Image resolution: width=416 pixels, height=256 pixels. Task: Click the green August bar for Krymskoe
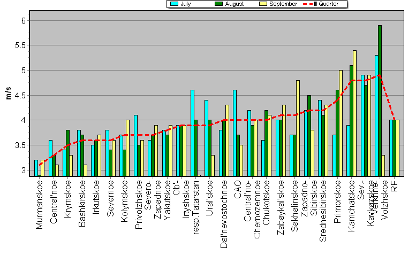[x=67, y=153]
